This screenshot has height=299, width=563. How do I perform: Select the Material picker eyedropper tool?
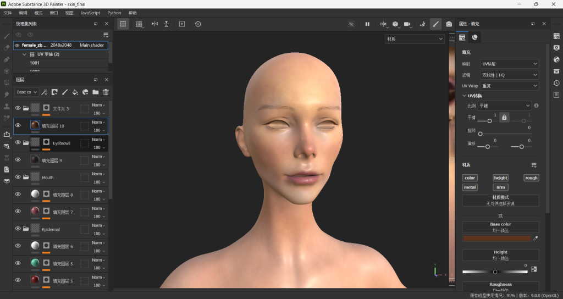(7, 118)
